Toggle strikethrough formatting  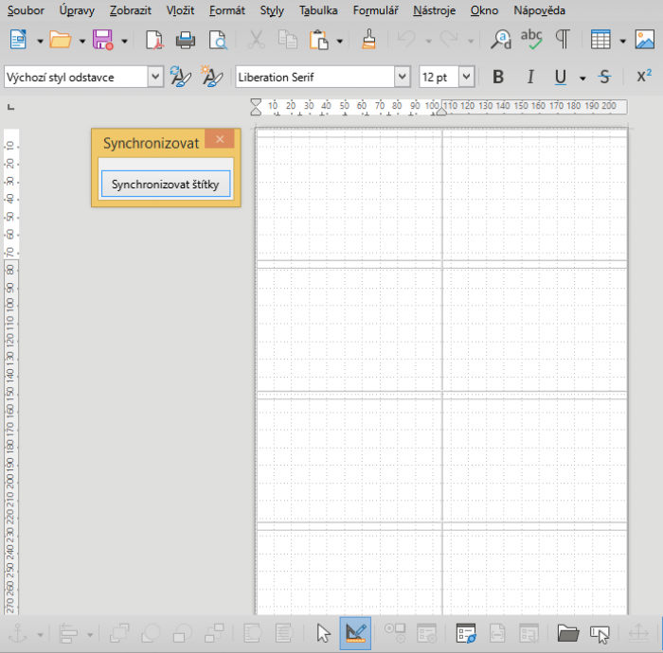click(x=604, y=77)
